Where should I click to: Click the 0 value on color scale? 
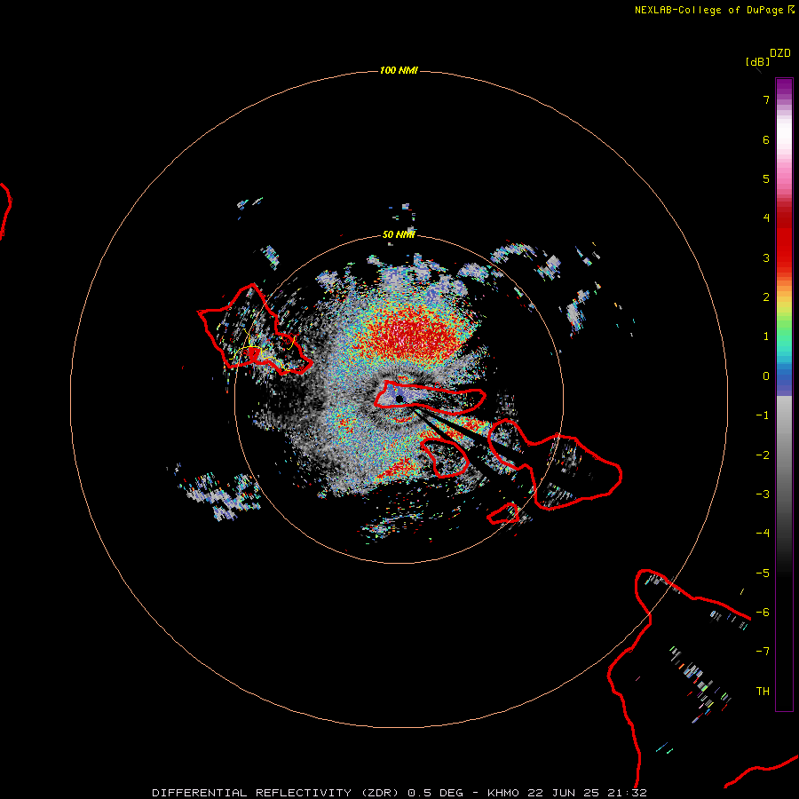pyautogui.click(x=766, y=376)
